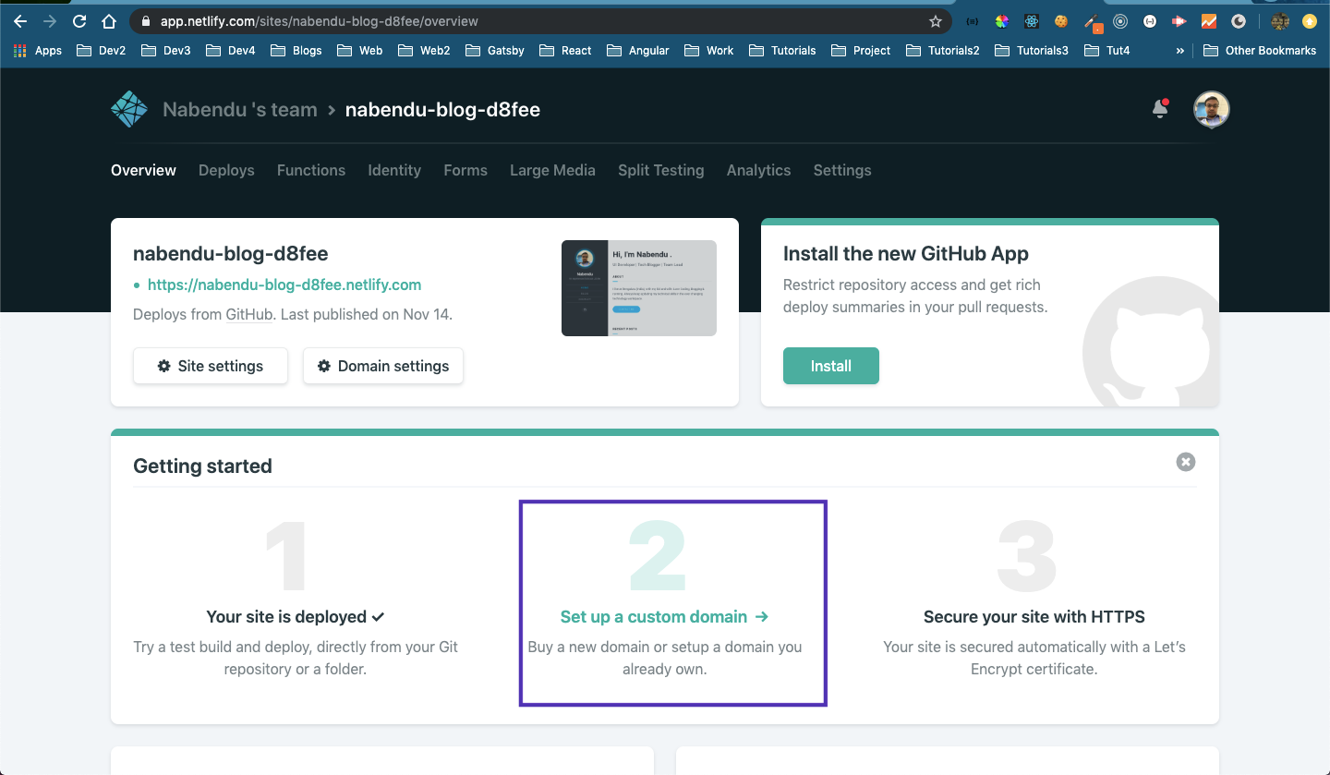
Task: Click the nabendu-blog-d8fee breadcrumb title
Action: (x=442, y=110)
